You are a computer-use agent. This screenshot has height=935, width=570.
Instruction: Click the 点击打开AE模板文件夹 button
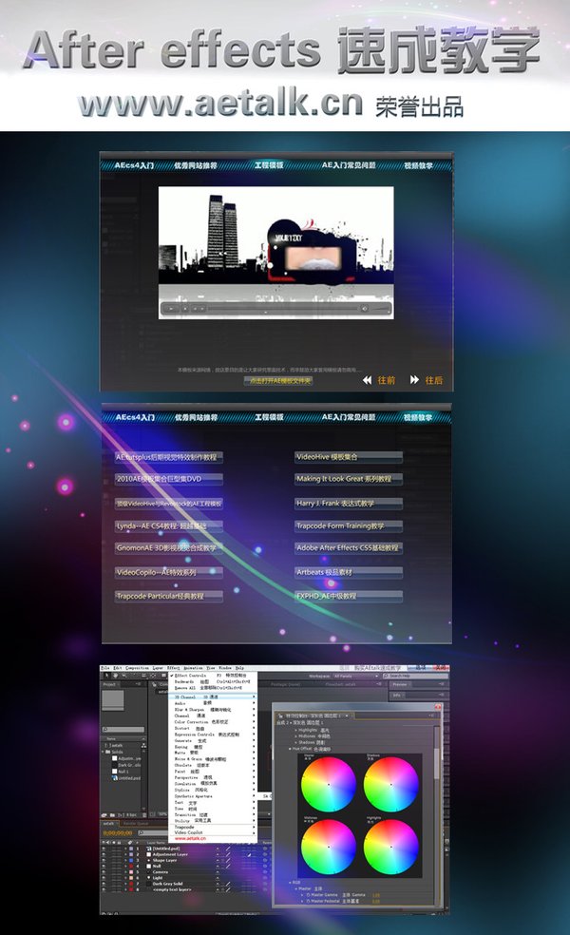(x=280, y=381)
